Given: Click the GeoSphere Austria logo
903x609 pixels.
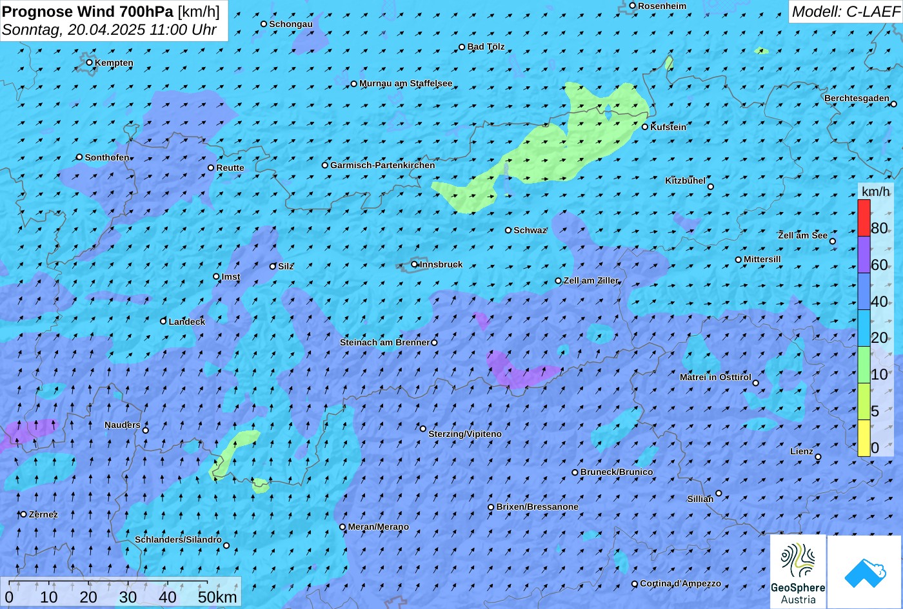Looking at the screenshot, I should click(798, 572).
